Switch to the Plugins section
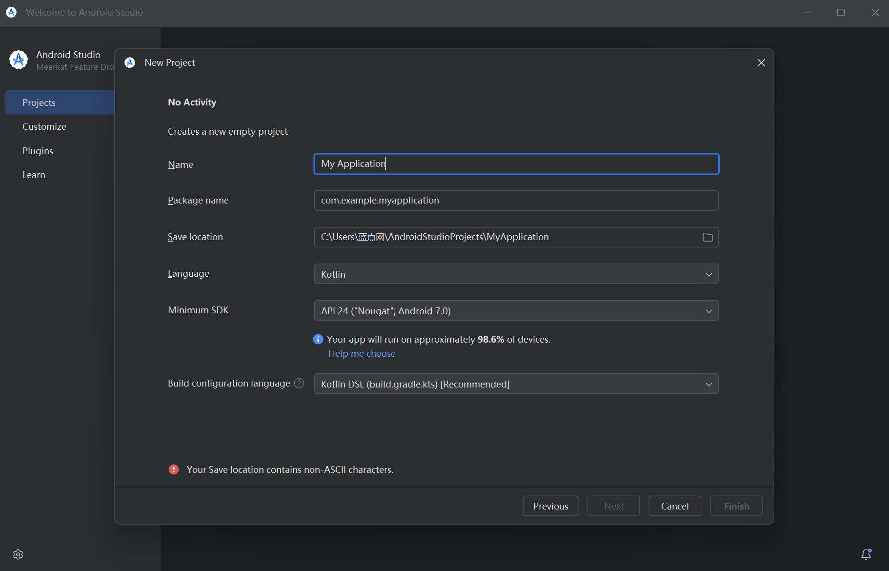Image resolution: width=889 pixels, height=571 pixels. point(38,151)
